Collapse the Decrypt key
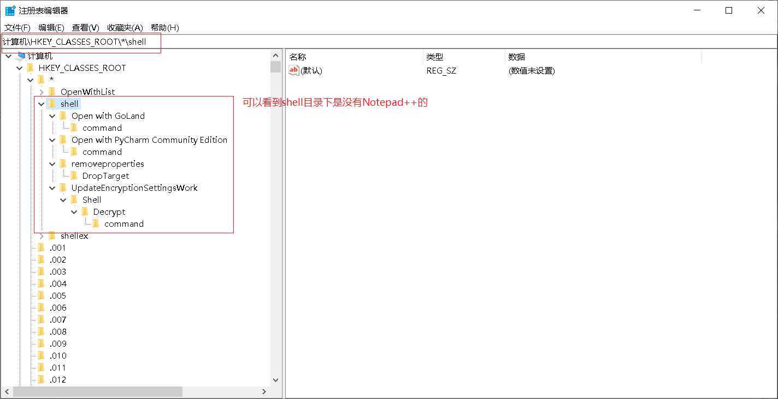Screen dimensions: 778x399 point(74,211)
